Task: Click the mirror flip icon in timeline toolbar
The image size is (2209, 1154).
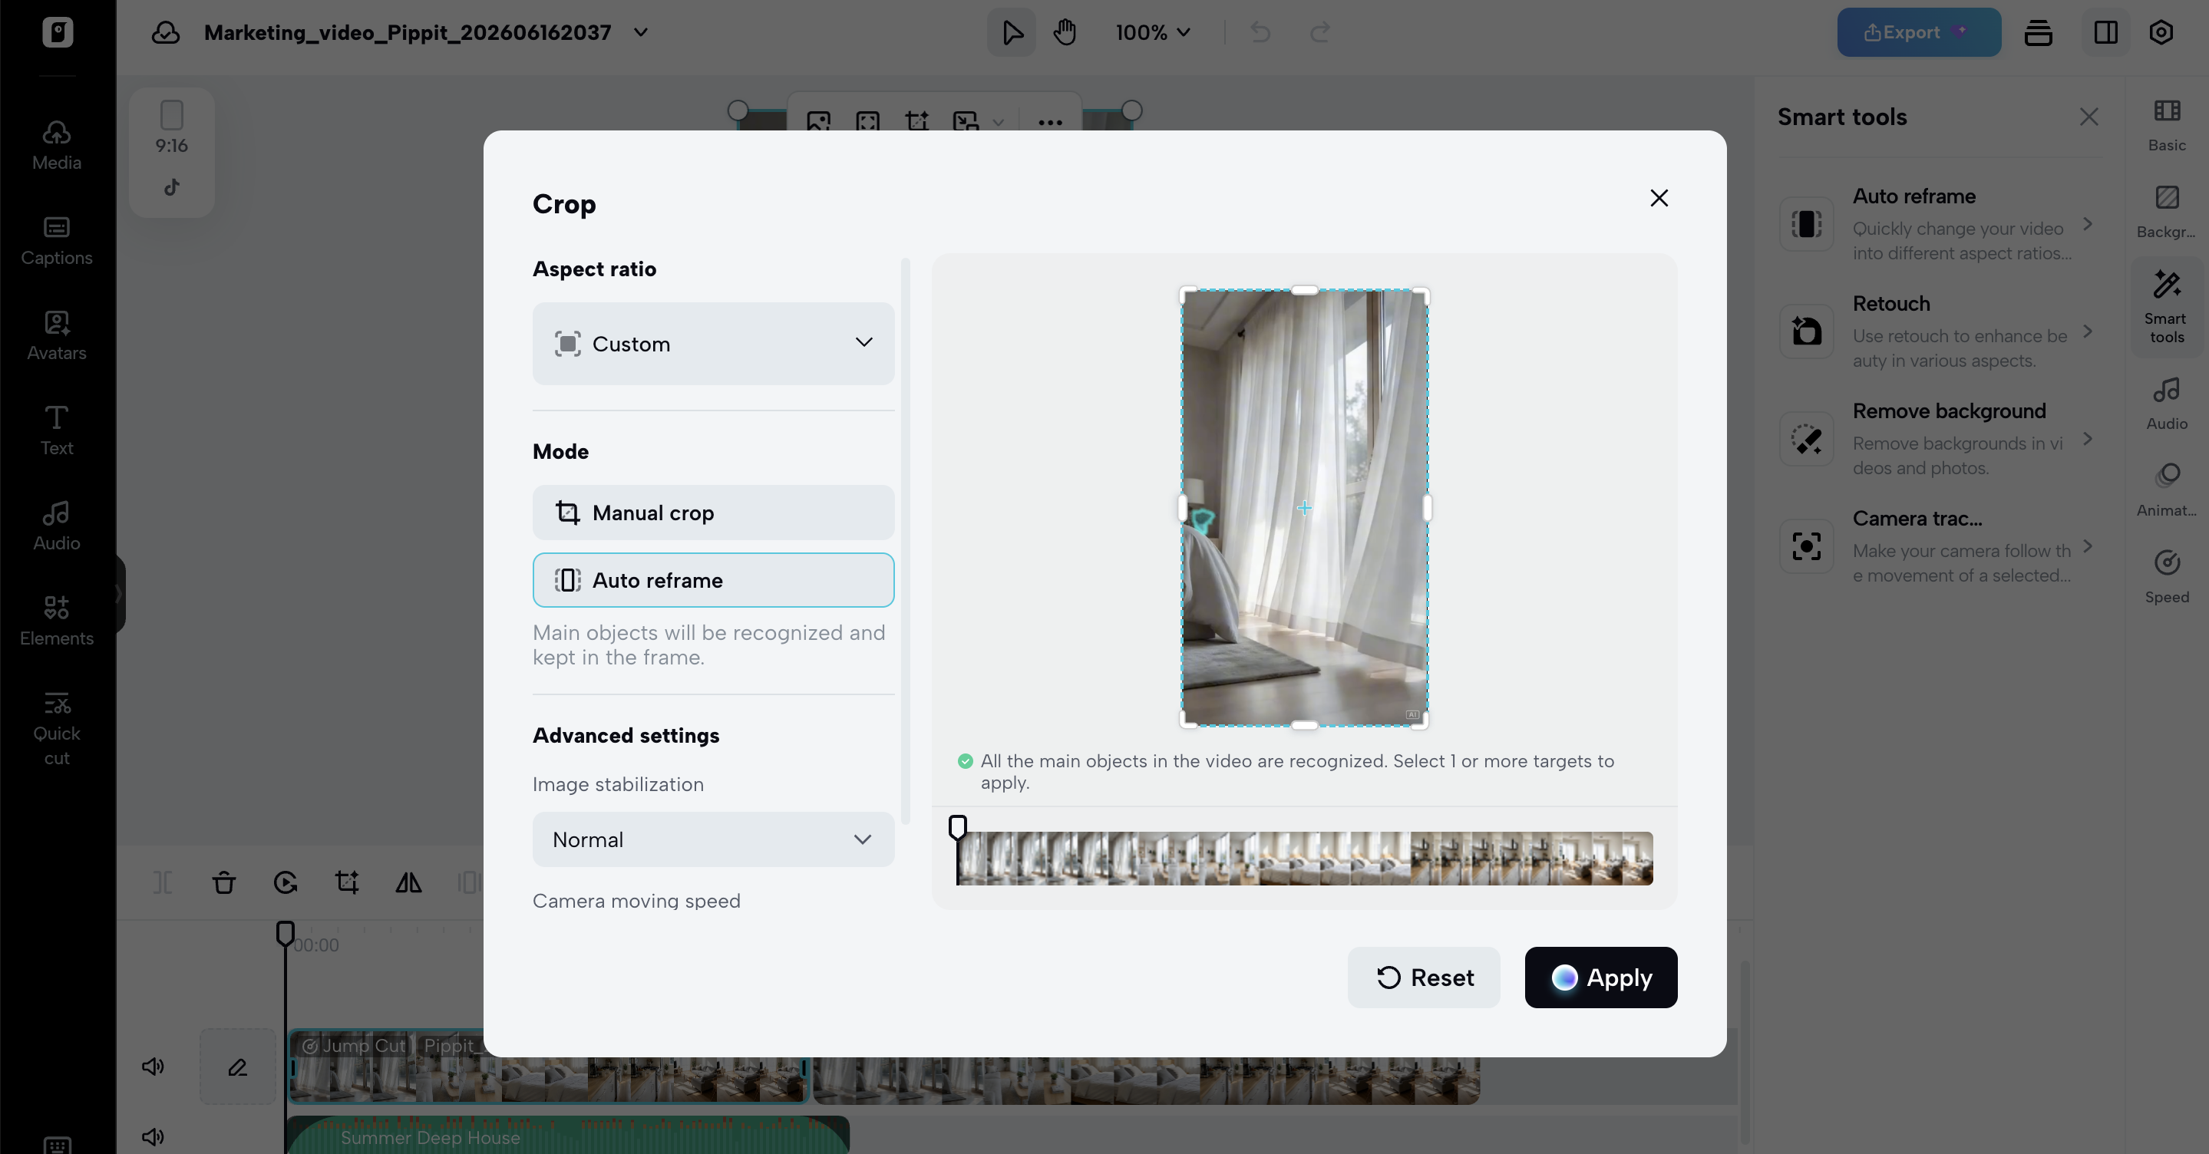Action: 409,882
